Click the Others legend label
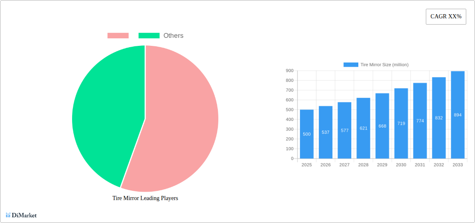This screenshot has width=475, height=223. (x=173, y=36)
